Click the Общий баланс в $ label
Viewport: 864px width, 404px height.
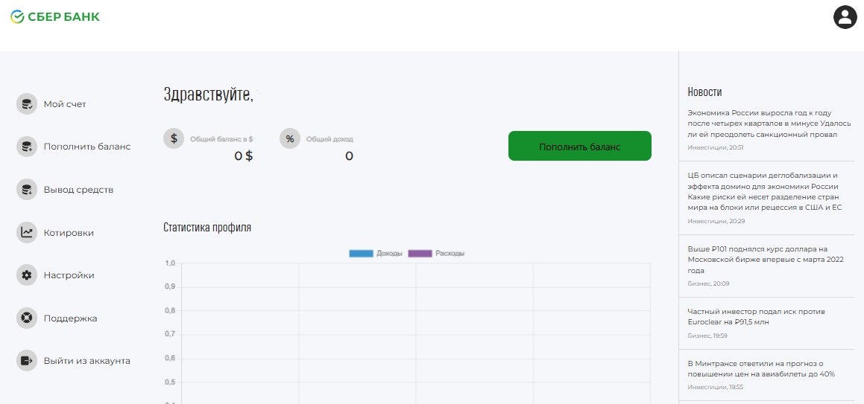coord(221,139)
